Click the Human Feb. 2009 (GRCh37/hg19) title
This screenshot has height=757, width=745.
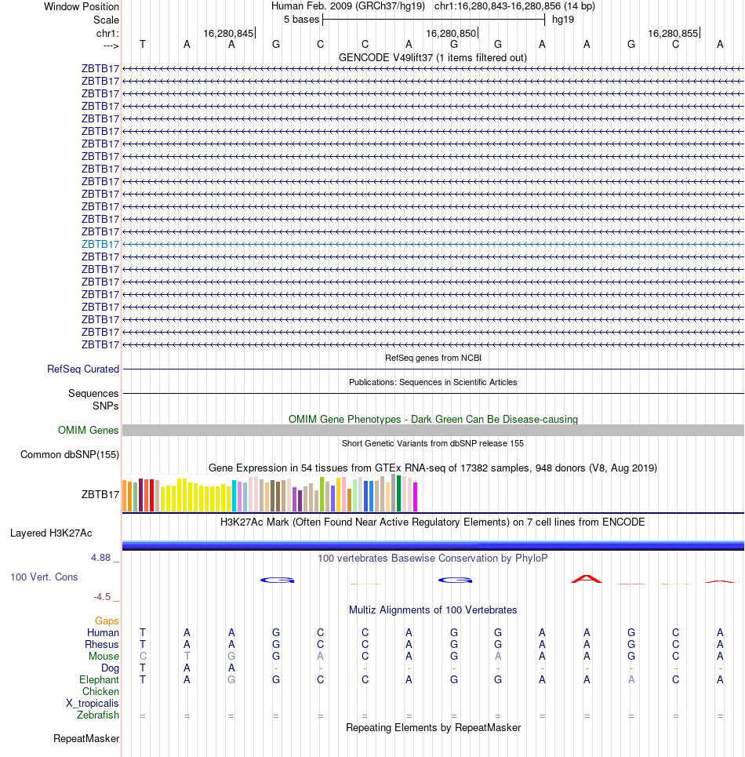click(x=348, y=6)
